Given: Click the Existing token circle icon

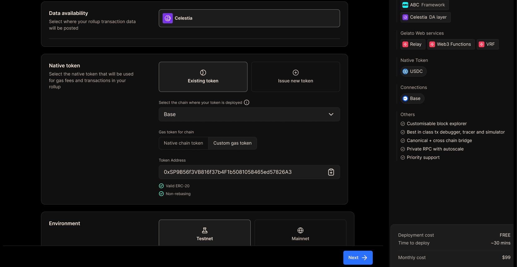Looking at the screenshot, I should click(x=203, y=73).
